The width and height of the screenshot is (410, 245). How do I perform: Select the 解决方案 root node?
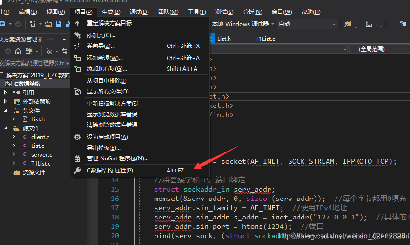[35, 75]
